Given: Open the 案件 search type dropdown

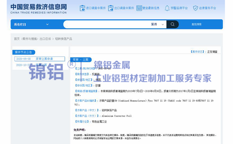Looking at the screenshot, I should 158,24.
